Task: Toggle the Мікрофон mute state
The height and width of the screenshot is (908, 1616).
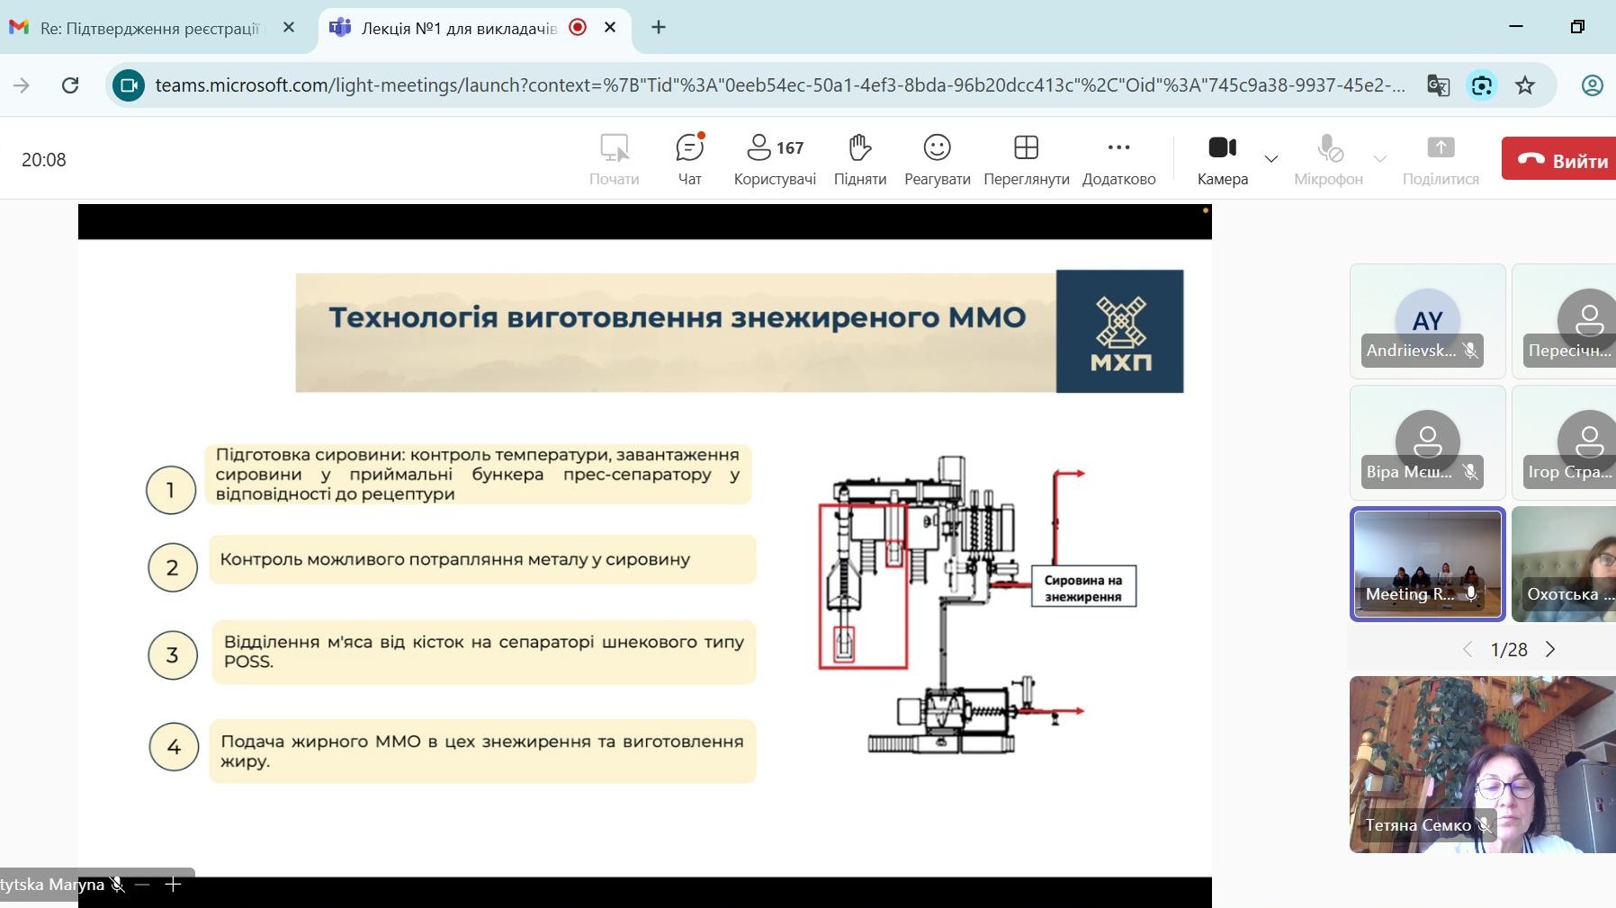Action: (1328, 159)
